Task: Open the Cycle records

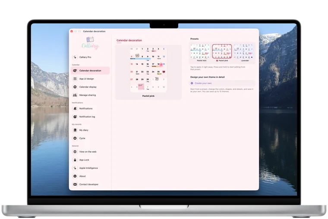Action: click(x=90, y=138)
